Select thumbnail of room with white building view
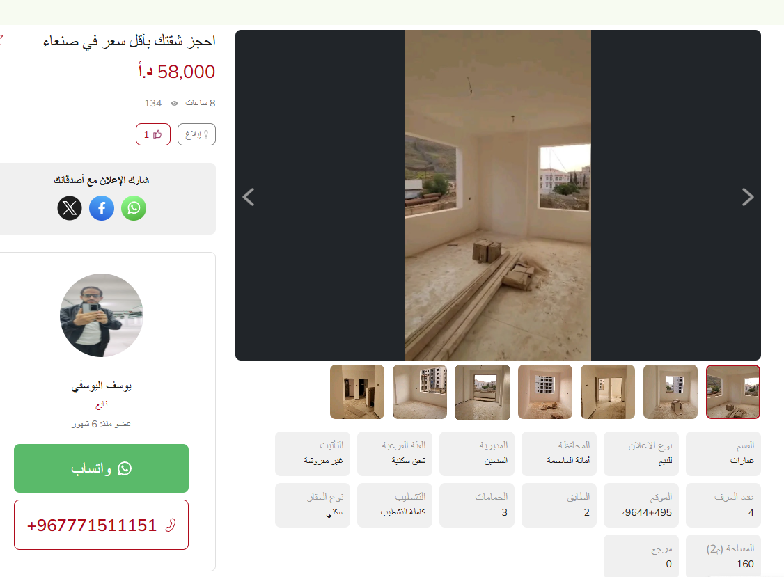Image resolution: width=784 pixels, height=577 pixels. [x=671, y=392]
